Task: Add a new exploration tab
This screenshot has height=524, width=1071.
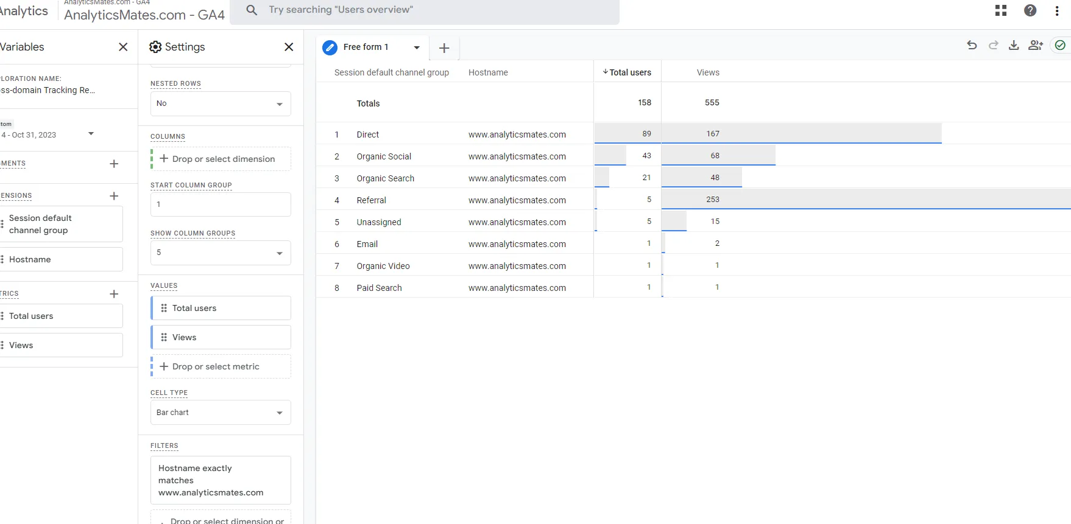Action: (x=444, y=48)
